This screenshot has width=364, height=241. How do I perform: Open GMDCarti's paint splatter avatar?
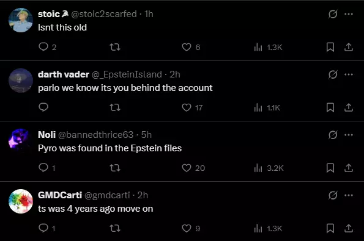(21, 201)
